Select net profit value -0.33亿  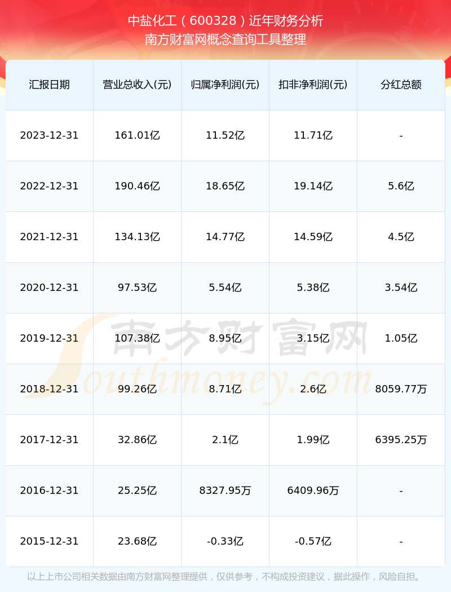tap(225, 541)
